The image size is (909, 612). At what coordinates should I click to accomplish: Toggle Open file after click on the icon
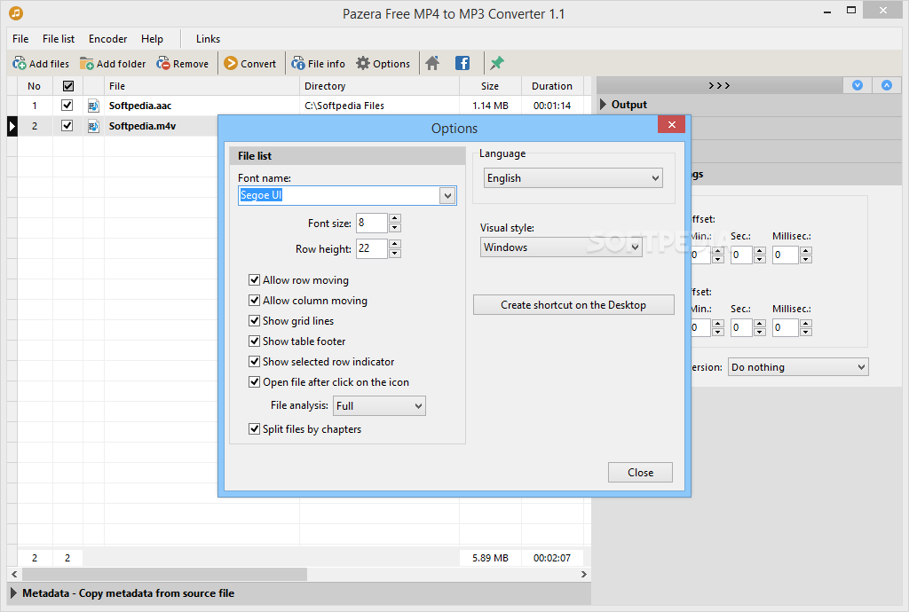[x=254, y=382]
